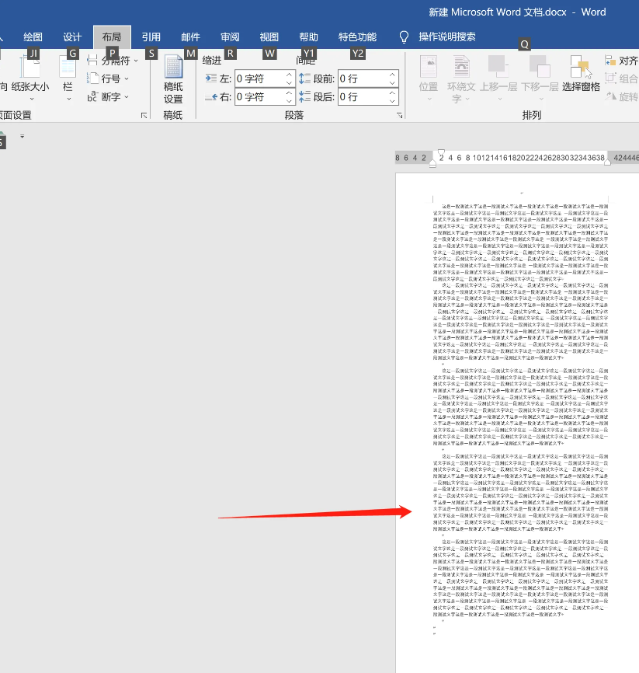Click the right indent marker on ruler
Viewport: 639px width, 673px height.
(x=607, y=162)
